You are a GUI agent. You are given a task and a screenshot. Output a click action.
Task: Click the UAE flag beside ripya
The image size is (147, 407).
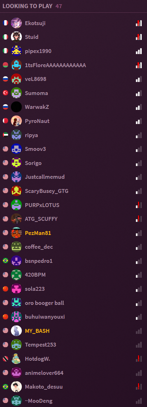click(5, 135)
